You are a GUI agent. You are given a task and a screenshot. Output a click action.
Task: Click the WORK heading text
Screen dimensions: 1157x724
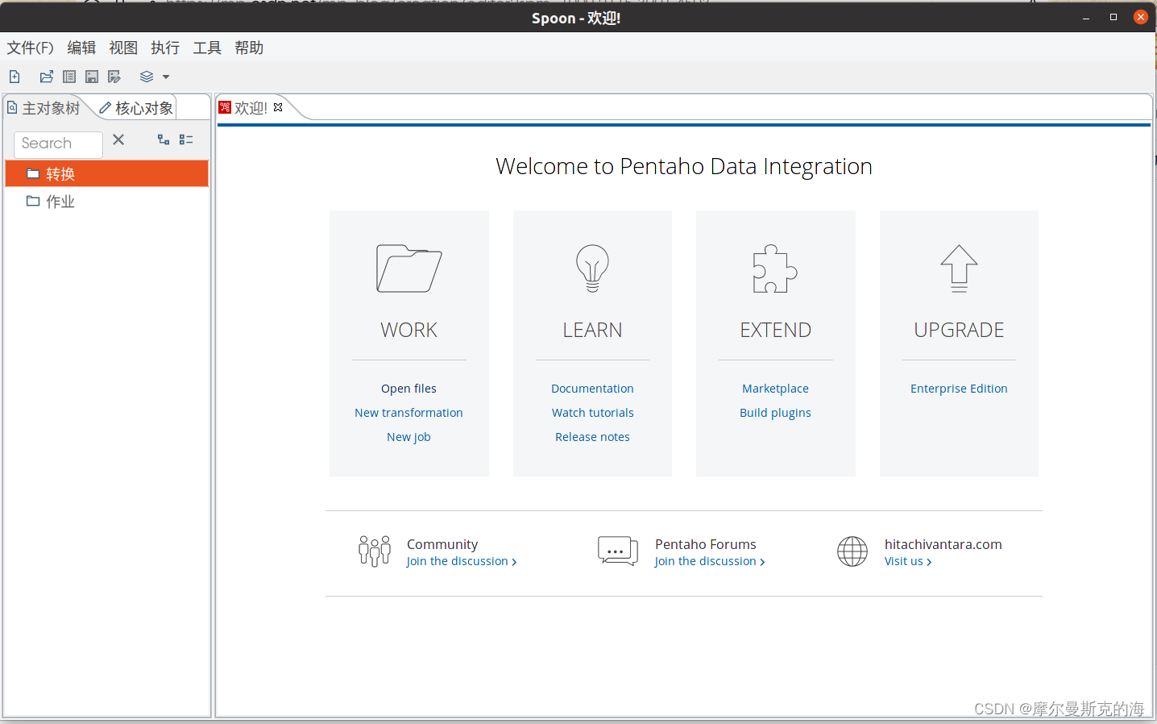click(408, 330)
